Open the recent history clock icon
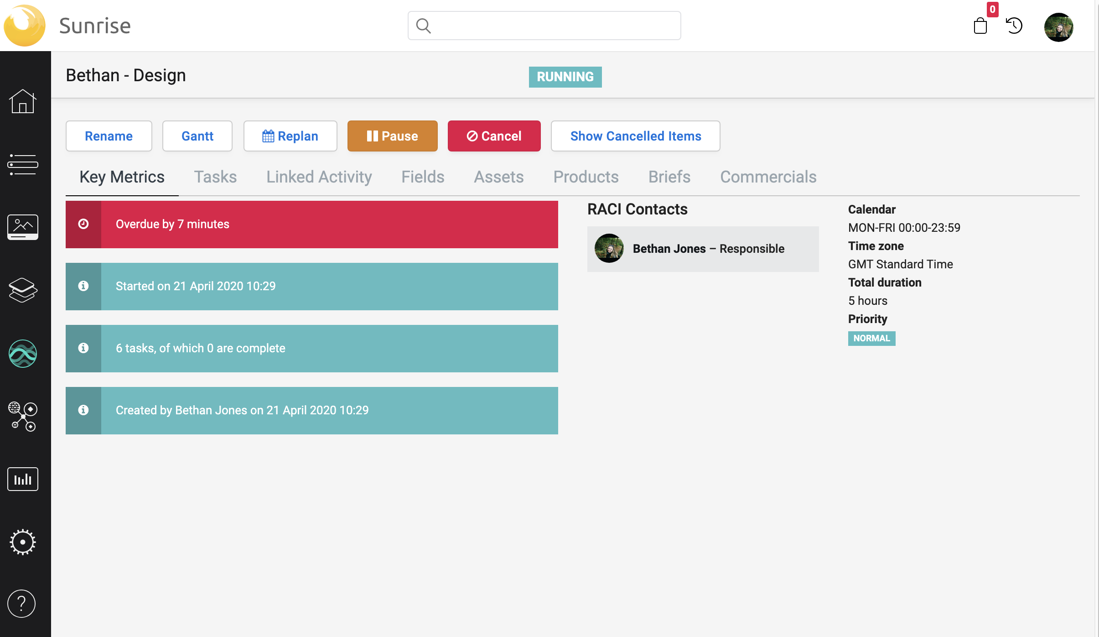 pyautogui.click(x=1014, y=26)
